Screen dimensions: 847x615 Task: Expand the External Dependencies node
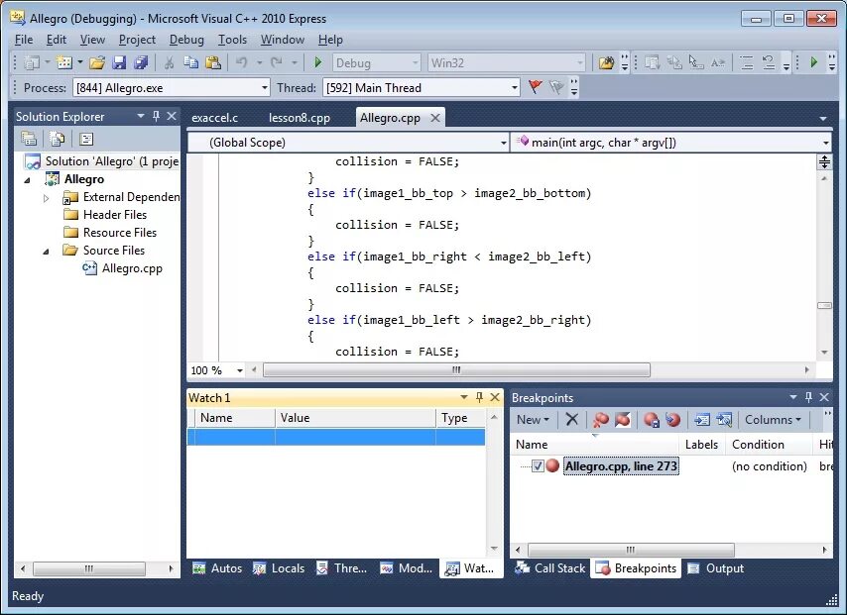point(47,198)
